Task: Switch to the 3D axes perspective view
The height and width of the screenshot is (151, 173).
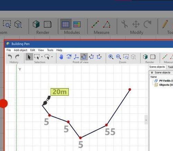Action: click(76, 57)
